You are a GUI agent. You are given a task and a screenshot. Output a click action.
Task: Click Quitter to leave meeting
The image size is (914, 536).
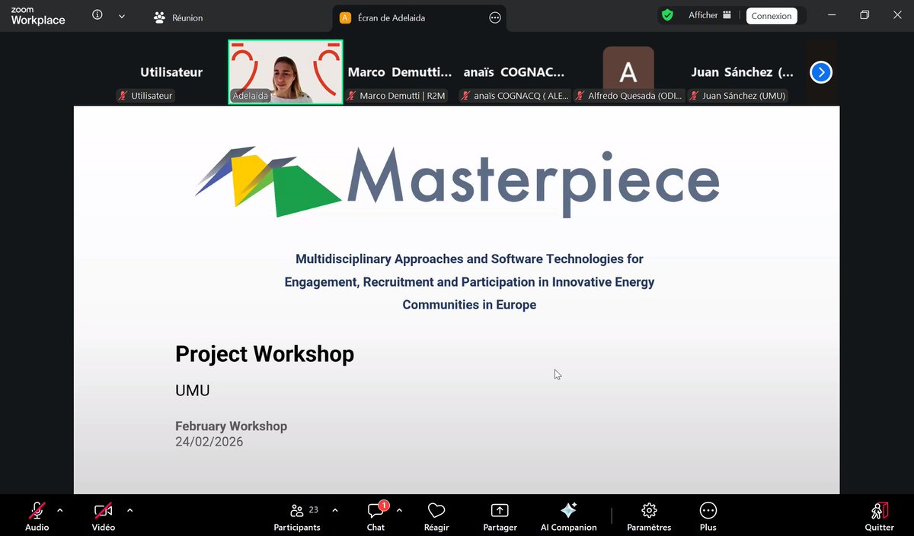click(x=880, y=516)
